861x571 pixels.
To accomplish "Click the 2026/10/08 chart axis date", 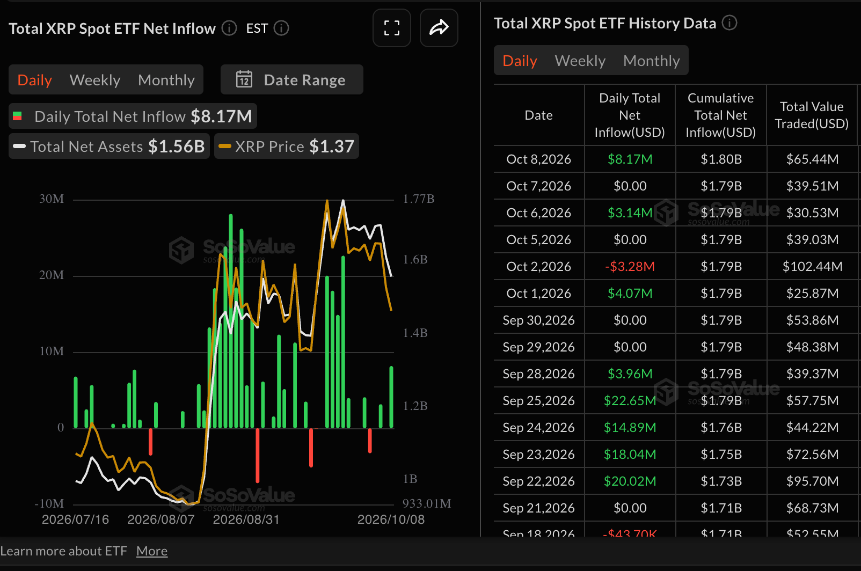I will (391, 519).
